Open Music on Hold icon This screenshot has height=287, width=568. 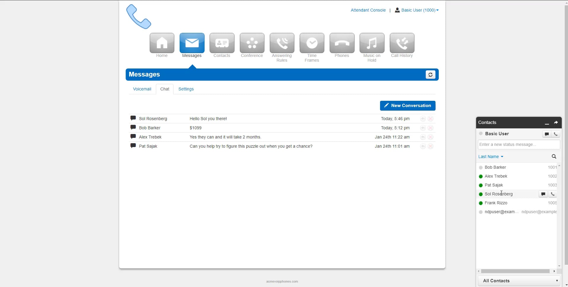(x=372, y=43)
